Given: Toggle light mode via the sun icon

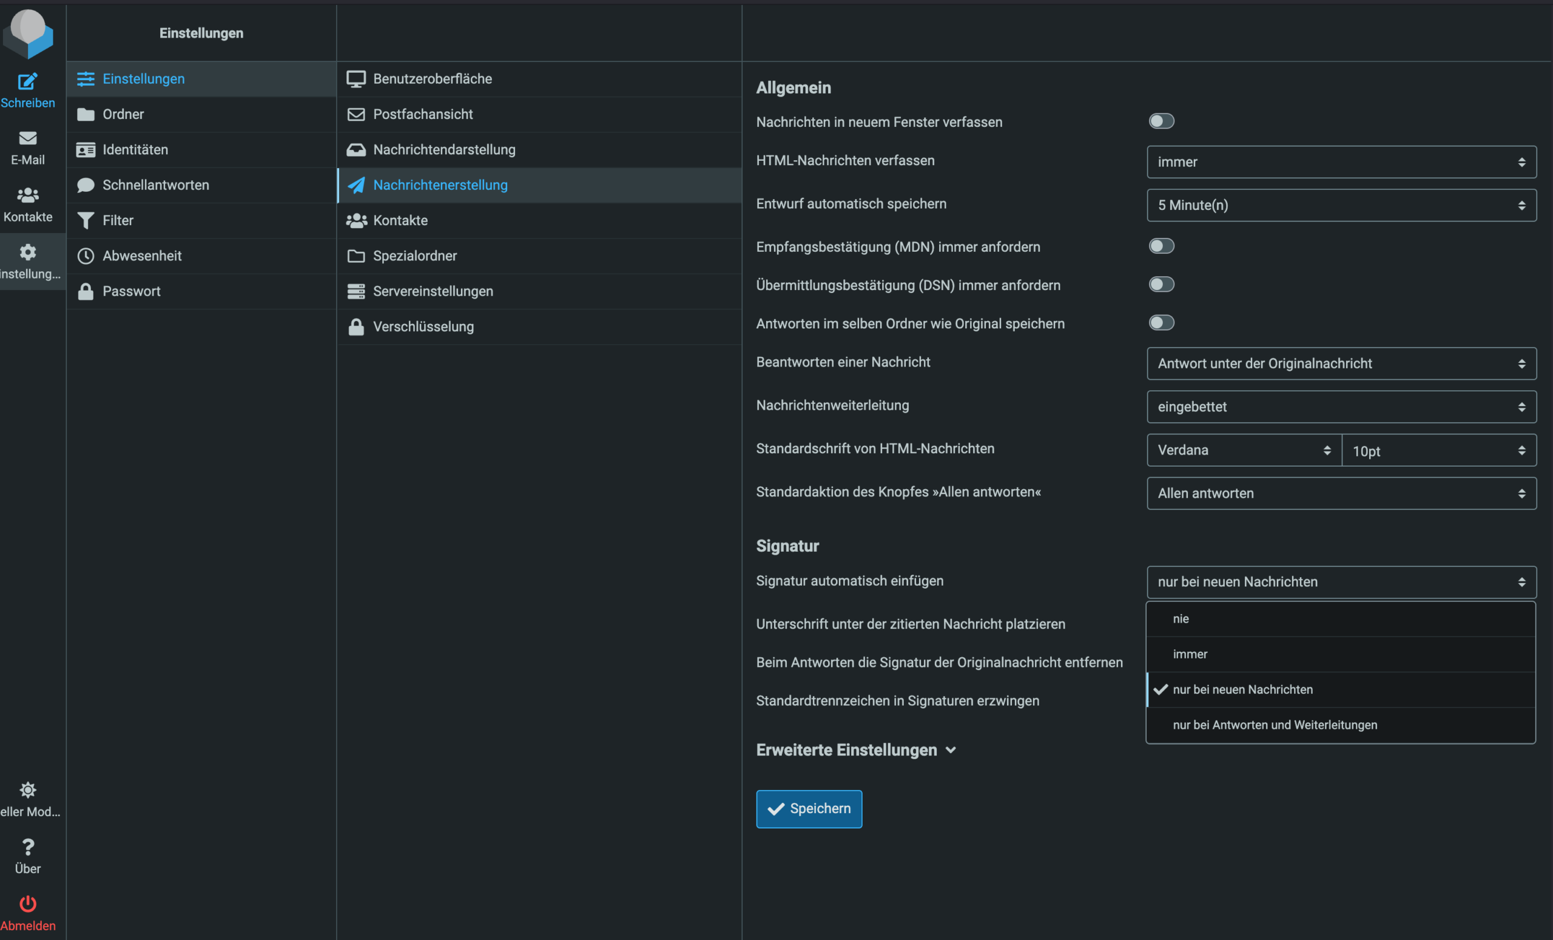Looking at the screenshot, I should 28,790.
